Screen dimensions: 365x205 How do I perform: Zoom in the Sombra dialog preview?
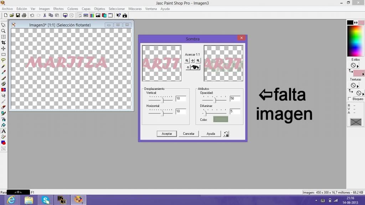pos(198,61)
